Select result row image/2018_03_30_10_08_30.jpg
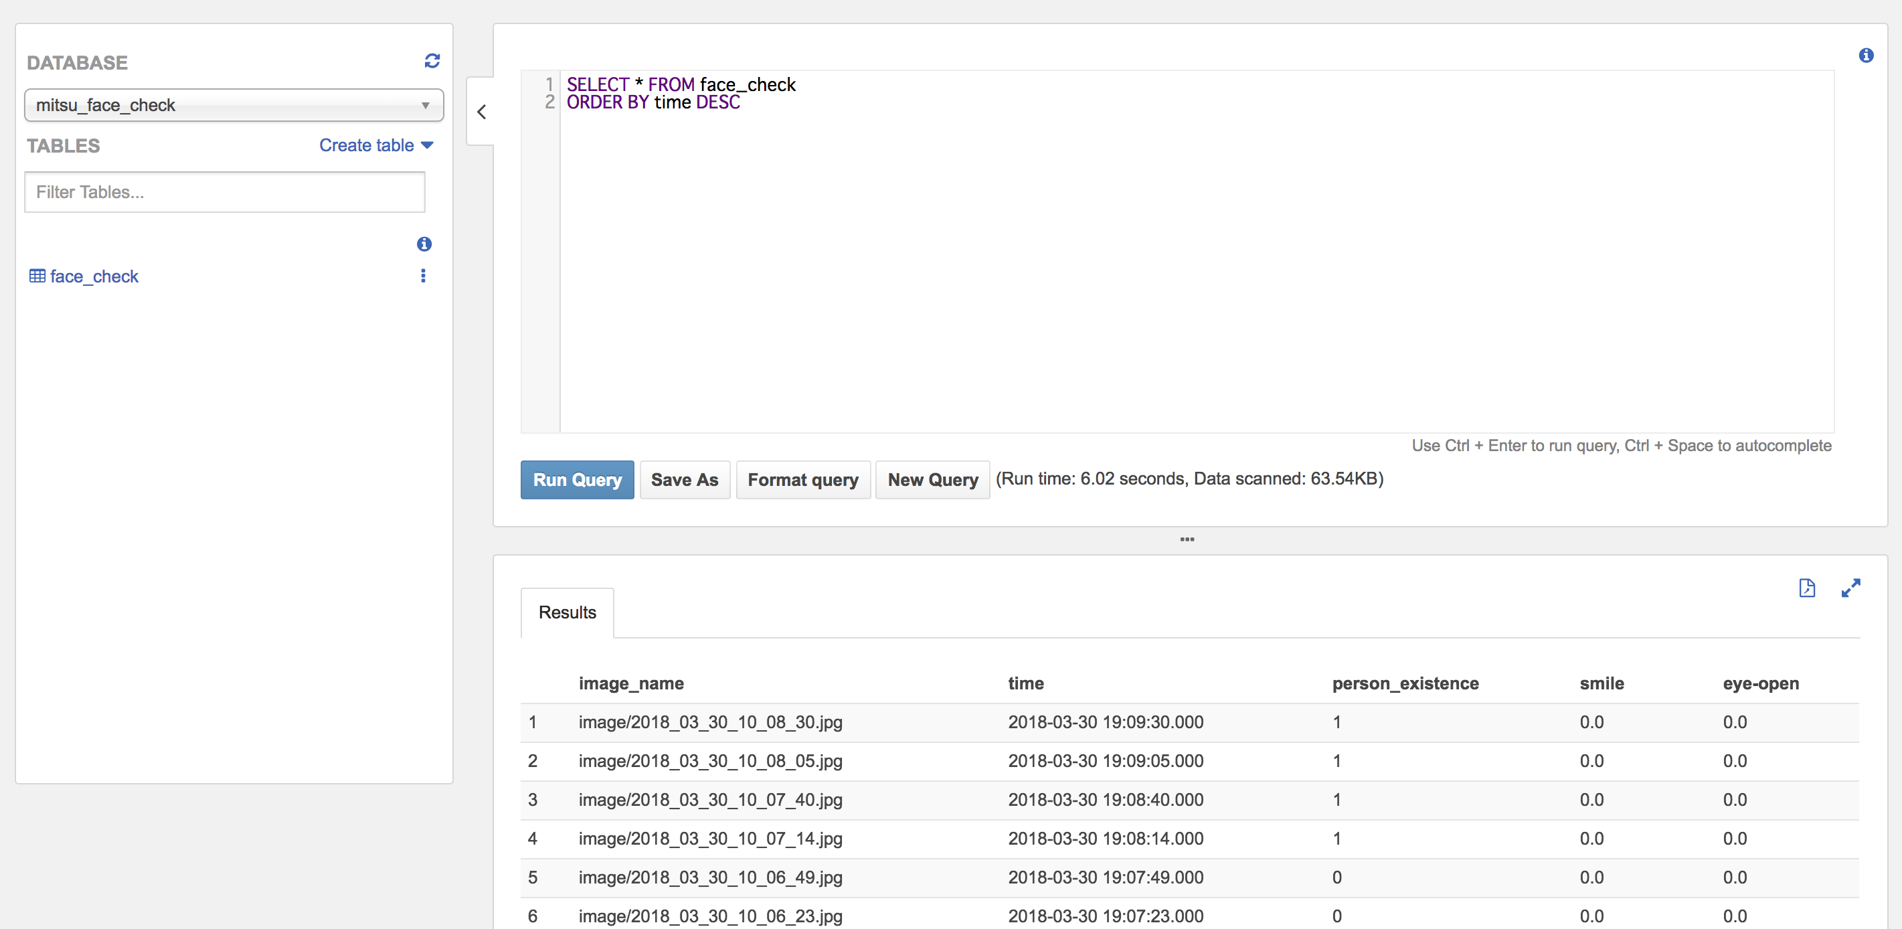The width and height of the screenshot is (1902, 929). 709,722
